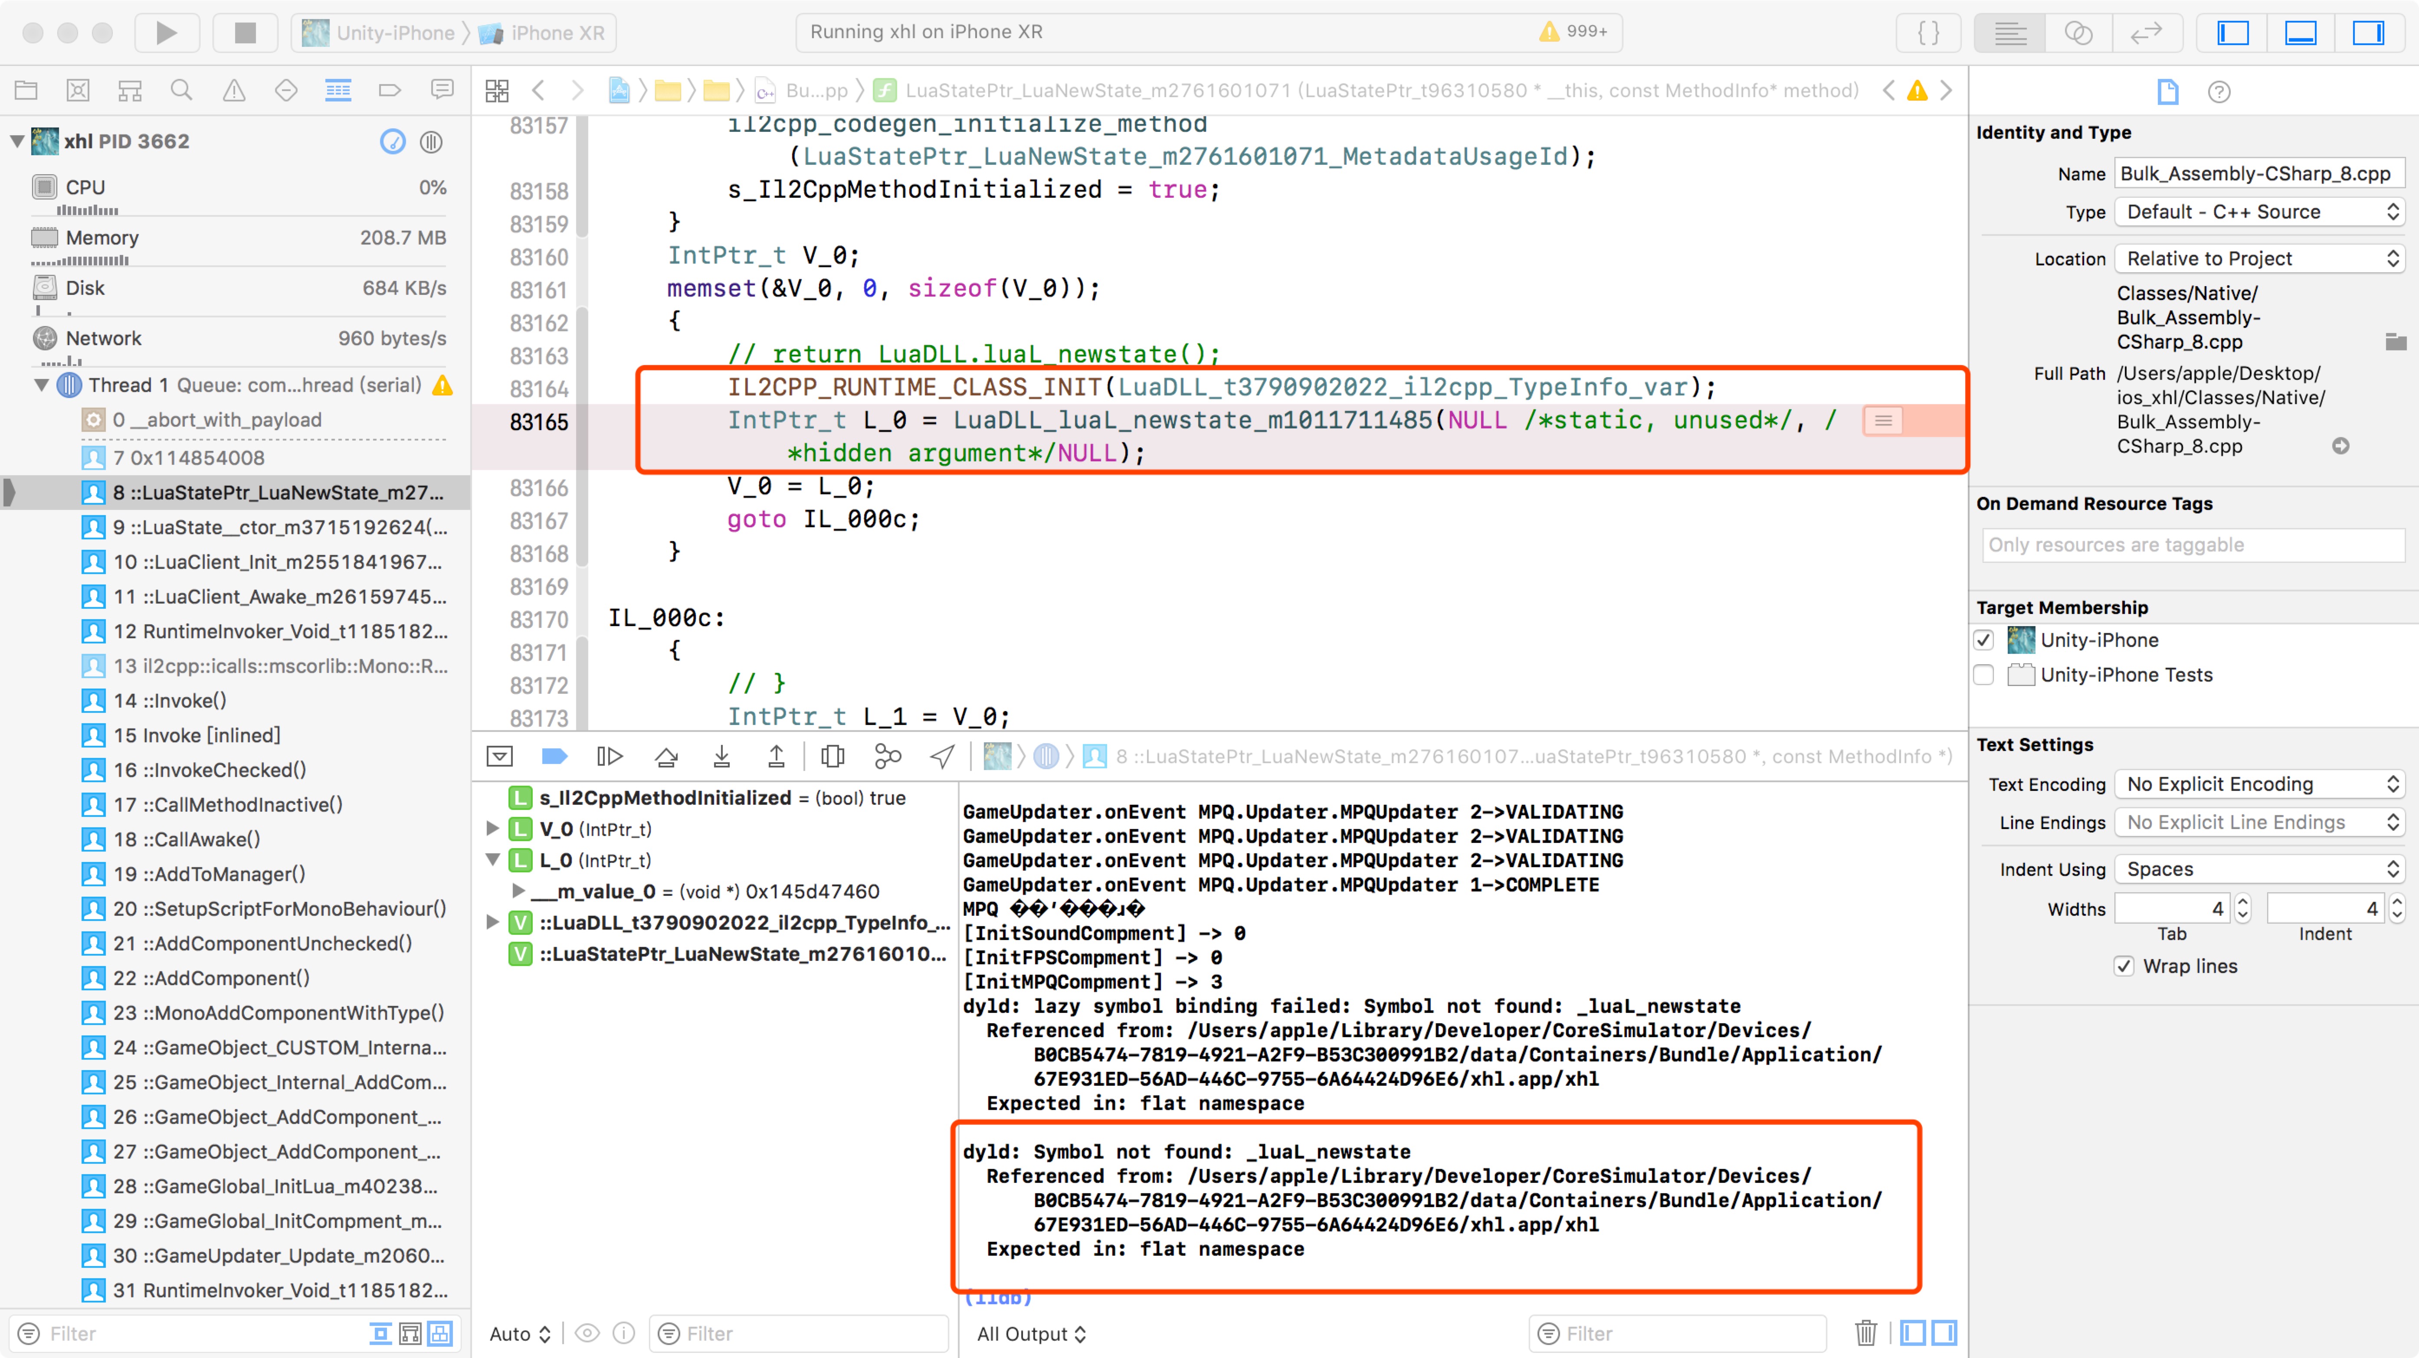Switch to the version editor
Image resolution: width=2419 pixels, height=1358 pixels.
[x=2147, y=33]
